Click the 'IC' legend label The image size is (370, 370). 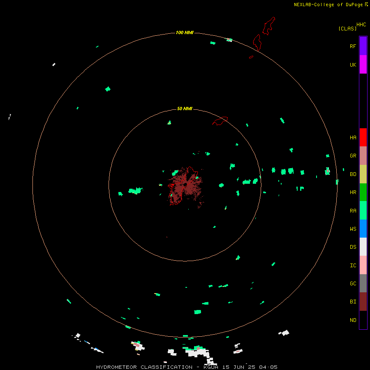[353, 266]
